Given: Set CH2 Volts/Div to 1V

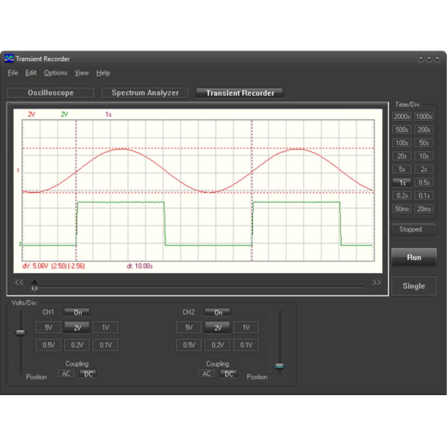Looking at the screenshot, I should click(246, 328).
